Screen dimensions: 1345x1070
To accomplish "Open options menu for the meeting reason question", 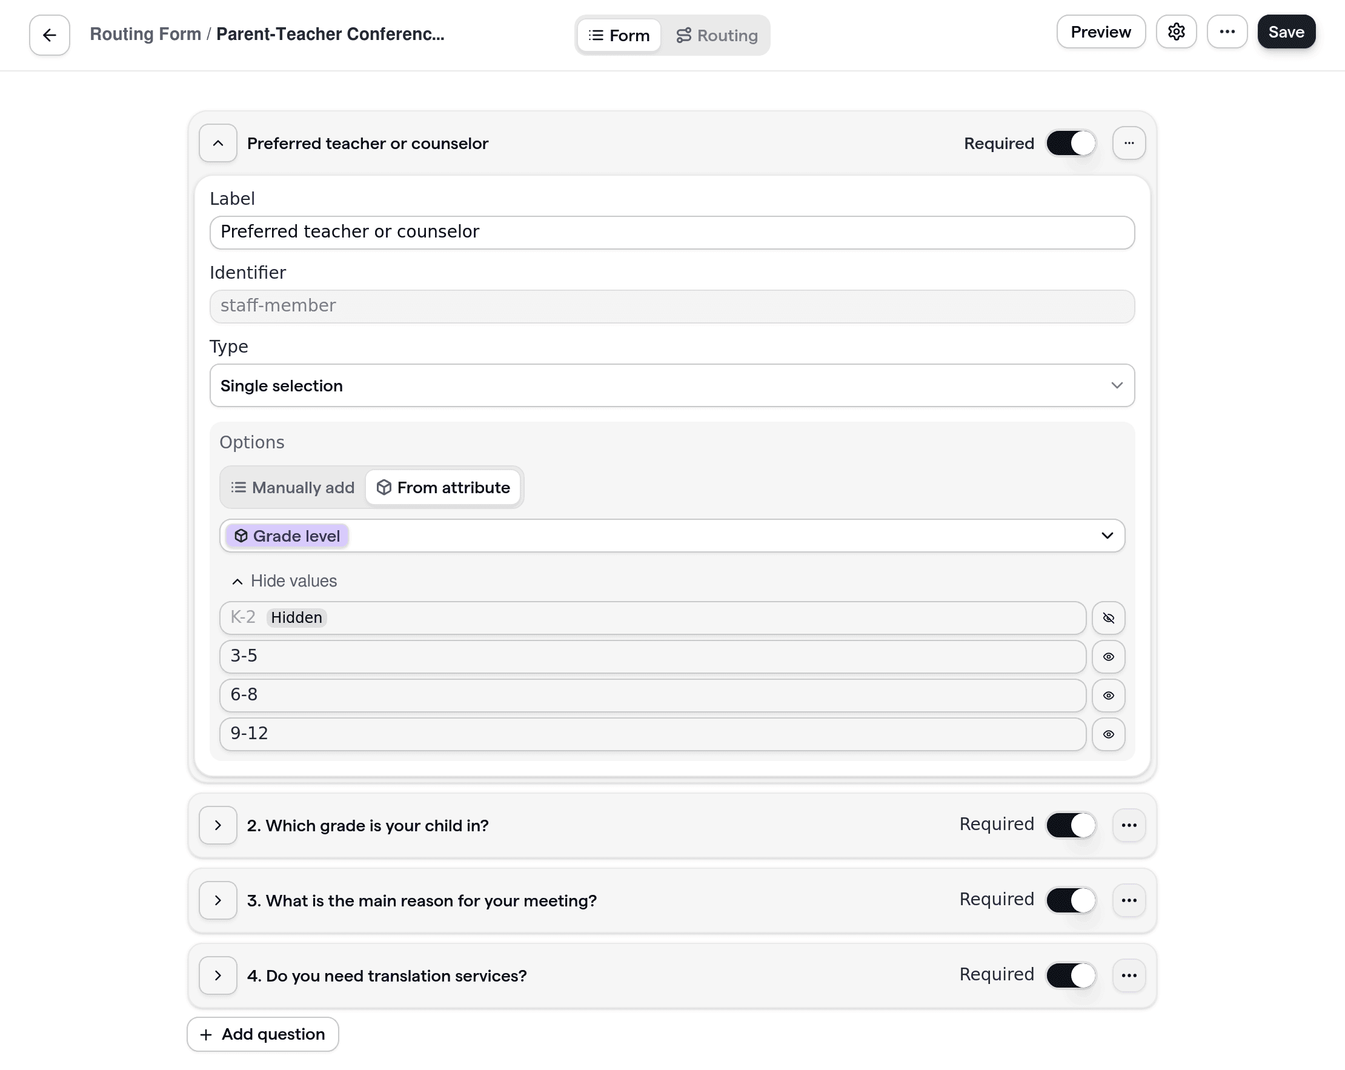I will tap(1128, 900).
